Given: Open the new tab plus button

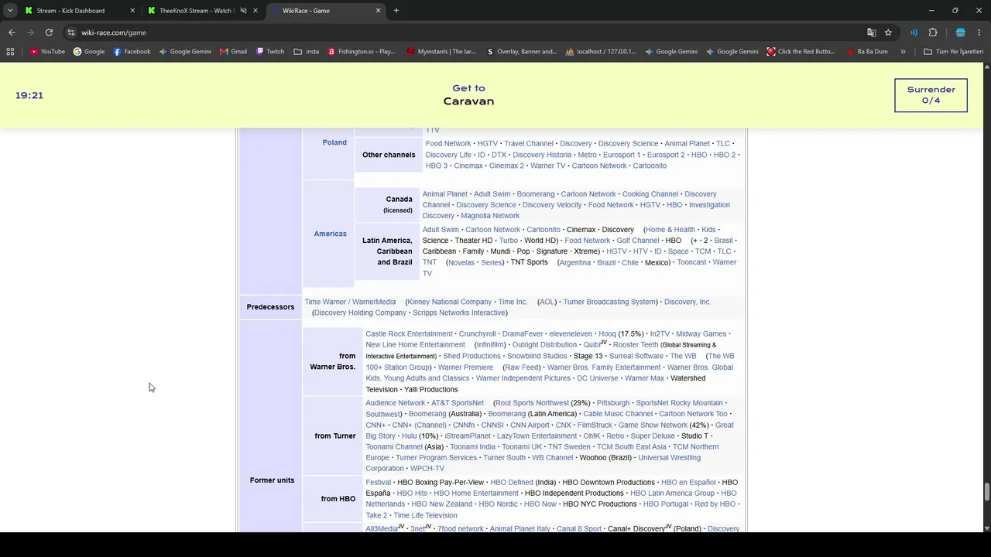Looking at the screenshot, I should point(396,11).
